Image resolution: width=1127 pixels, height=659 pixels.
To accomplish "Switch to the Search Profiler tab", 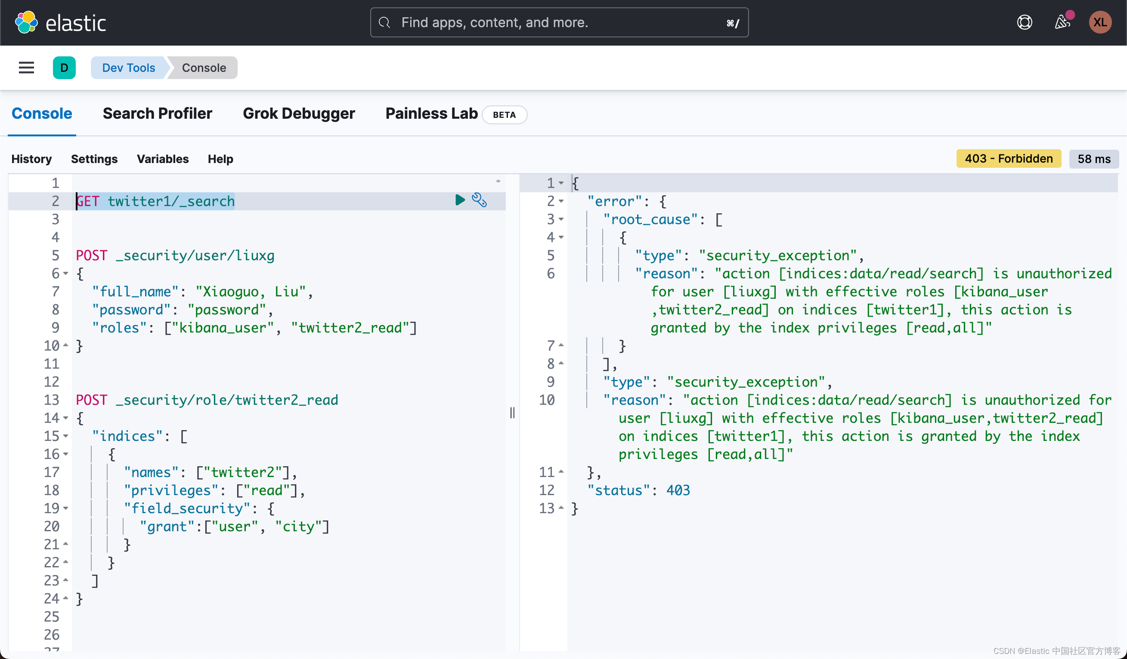I will point(158,114).
